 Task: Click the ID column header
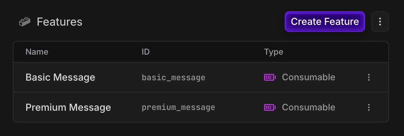146,52
